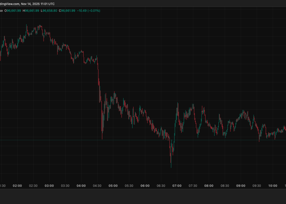The height and width of the screenshot is (204, 286).
Task: Select the close price value C96,661.99
Action: click(67, 11)
